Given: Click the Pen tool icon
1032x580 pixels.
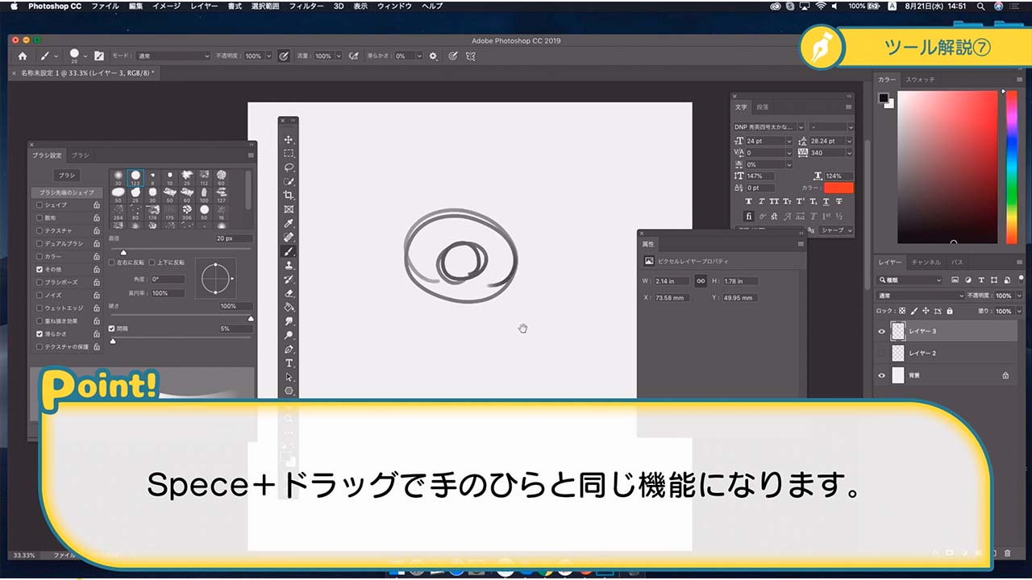Looking at the screenshot, I should pyautogui.click(x=289, y=349).
